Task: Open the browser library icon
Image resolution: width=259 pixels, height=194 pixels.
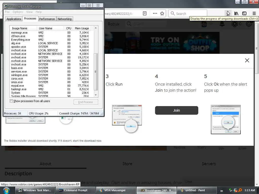Action: pos(236,13)
